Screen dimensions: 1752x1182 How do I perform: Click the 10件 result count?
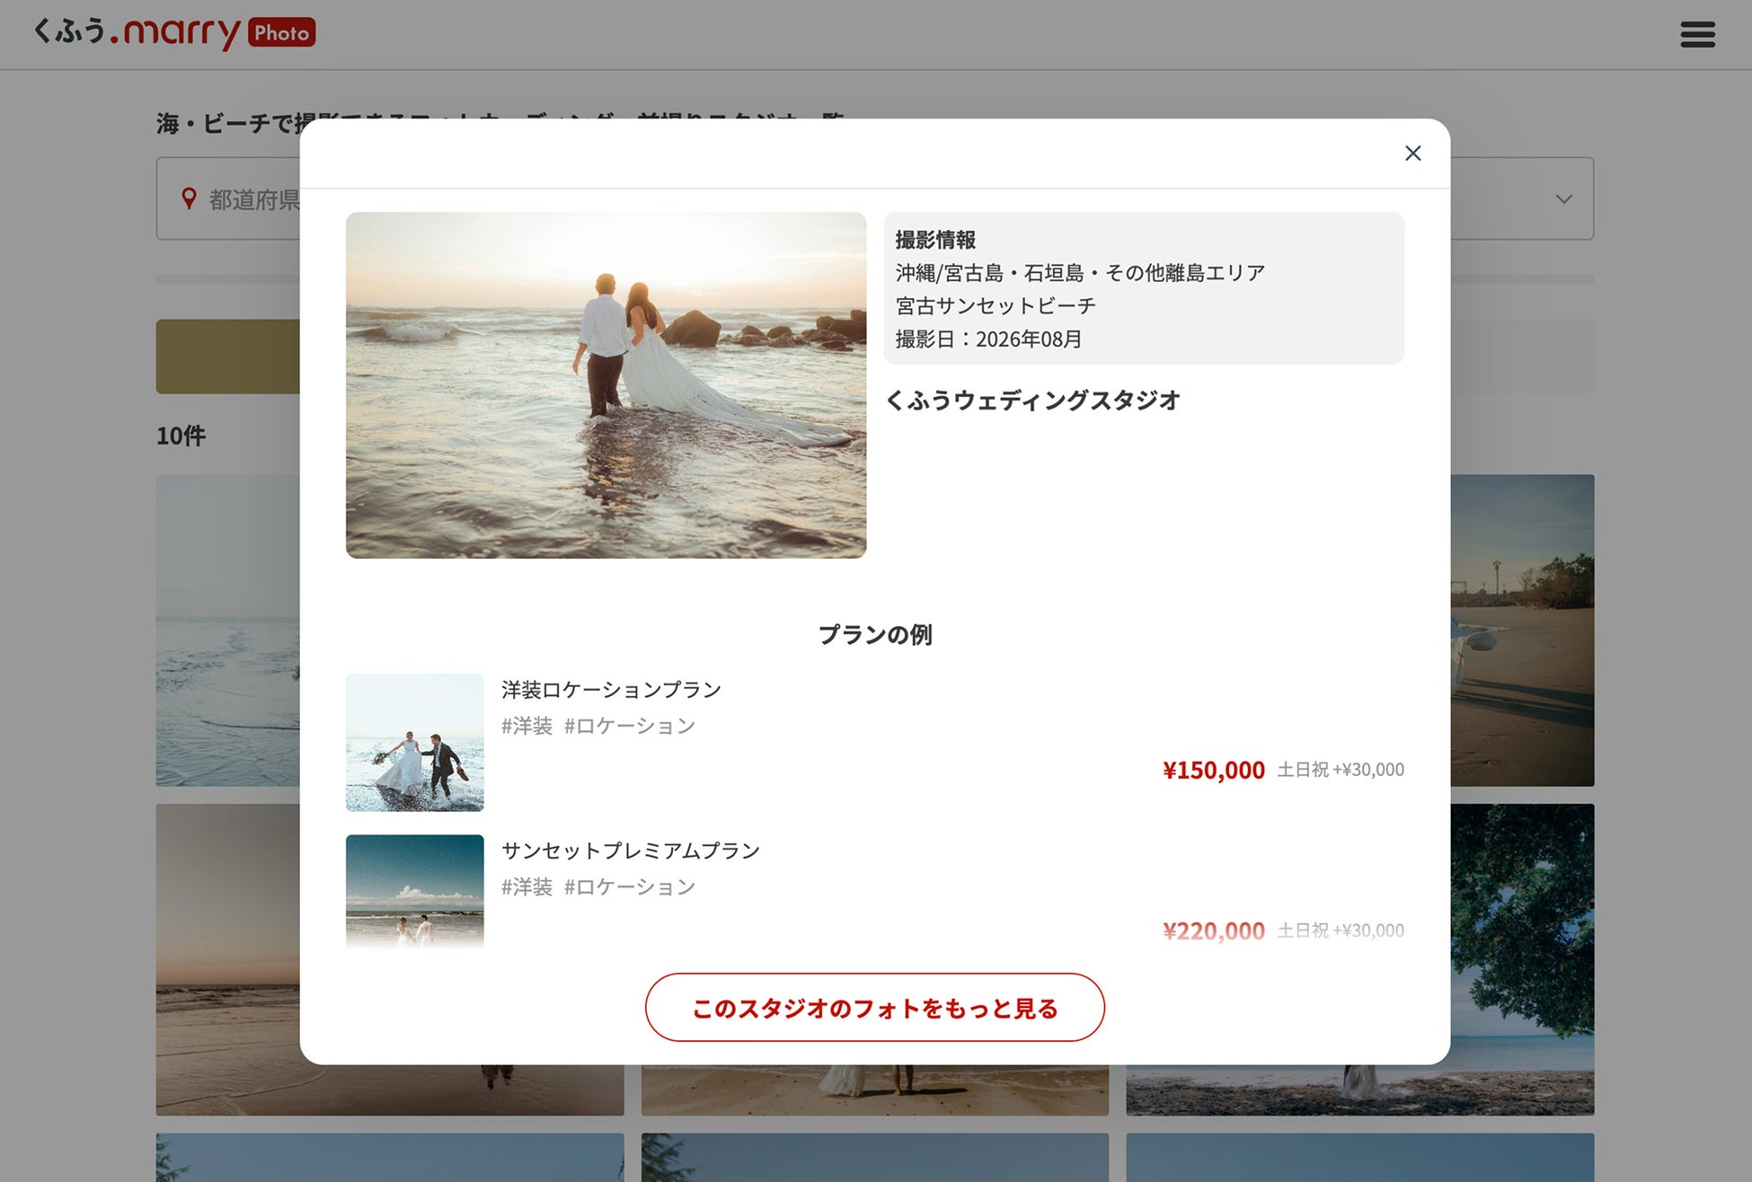pyautogui.click(x=181, y=437)
